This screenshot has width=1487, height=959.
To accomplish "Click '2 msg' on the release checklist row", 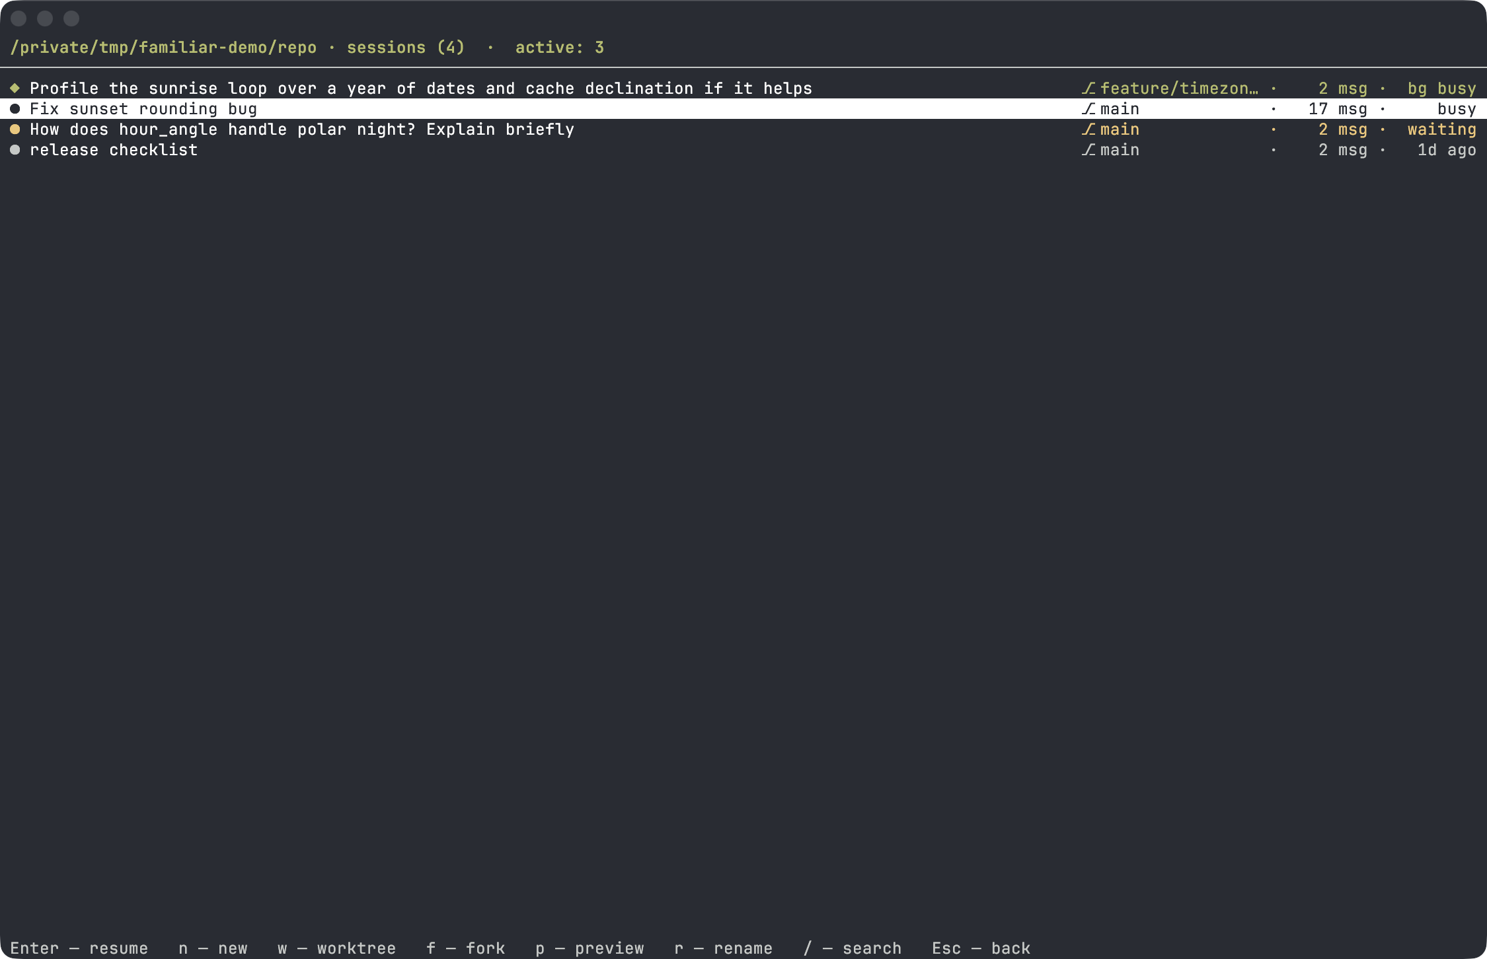I will coord(1343,150).
